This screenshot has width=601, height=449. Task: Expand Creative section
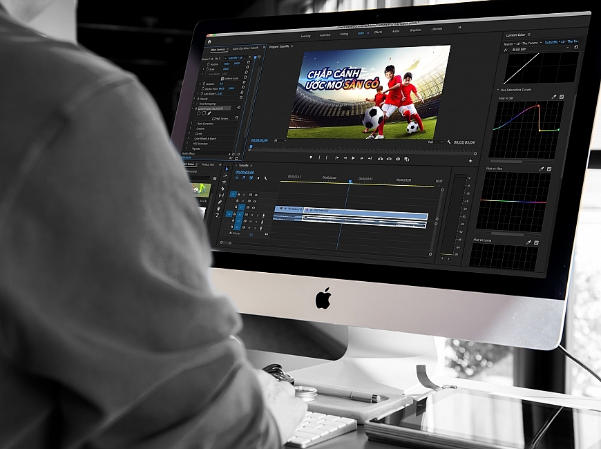[x=190, y=128]
